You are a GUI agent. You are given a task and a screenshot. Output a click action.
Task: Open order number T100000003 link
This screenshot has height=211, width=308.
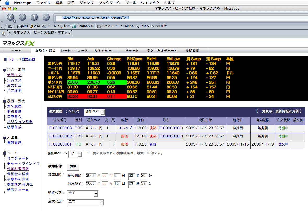pyautogui.click(x=60, y=128)
